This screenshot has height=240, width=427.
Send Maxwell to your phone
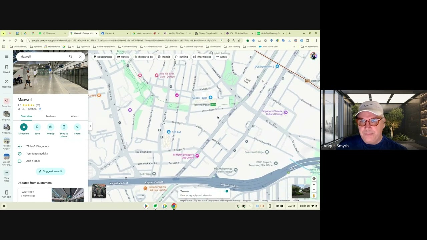(x=64, y=130)
